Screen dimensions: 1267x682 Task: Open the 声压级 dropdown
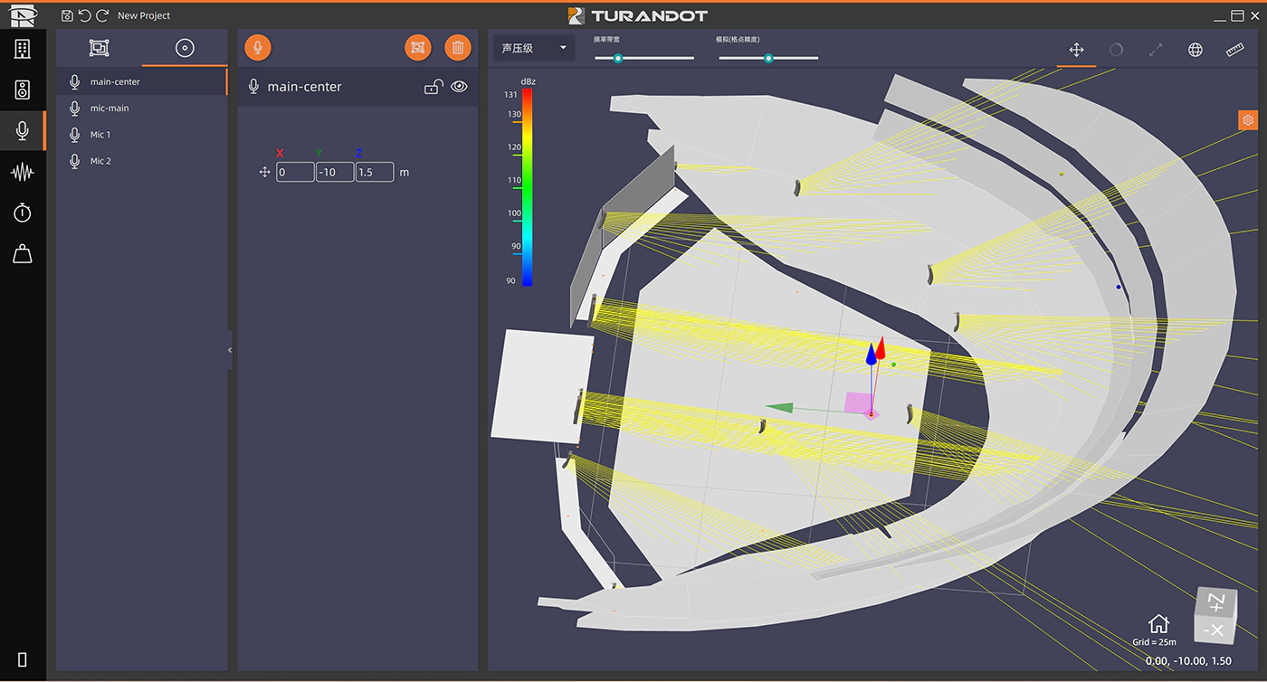click(x=533, y=48)
